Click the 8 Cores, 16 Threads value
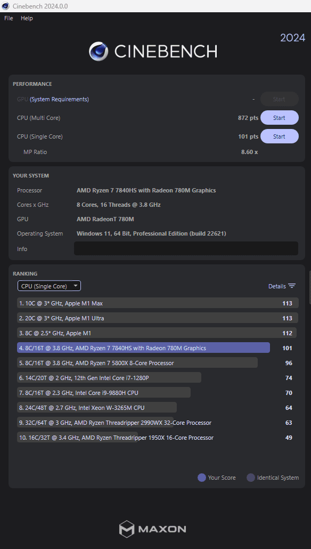 point(119,205)
